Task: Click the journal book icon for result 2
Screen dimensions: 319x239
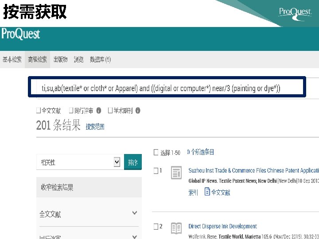Action: [176, 228]
